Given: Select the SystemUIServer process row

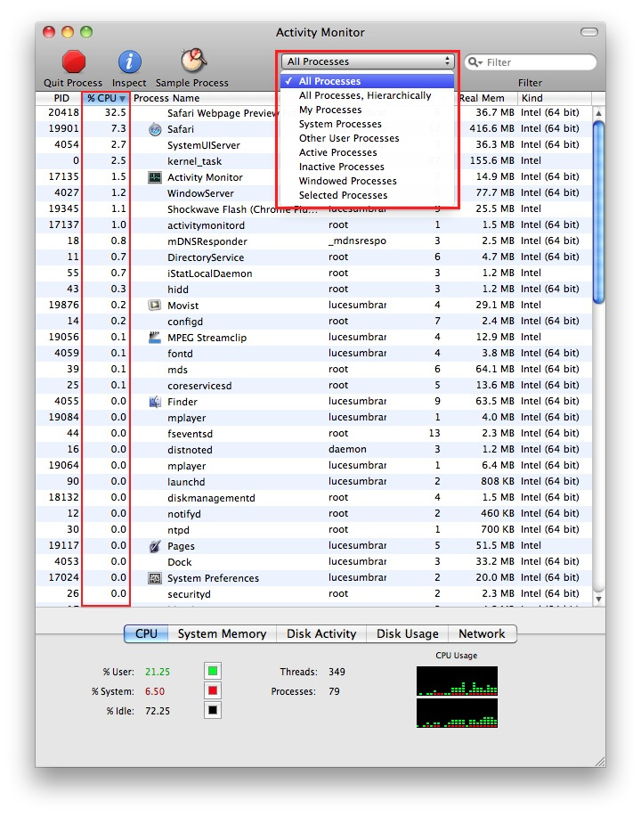Looking at the screenshot, I should coord(313,145).
